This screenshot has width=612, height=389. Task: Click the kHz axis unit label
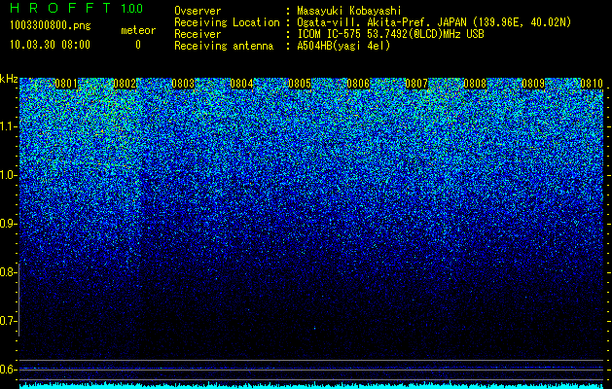pyautogui.click(x=9, y=79)
